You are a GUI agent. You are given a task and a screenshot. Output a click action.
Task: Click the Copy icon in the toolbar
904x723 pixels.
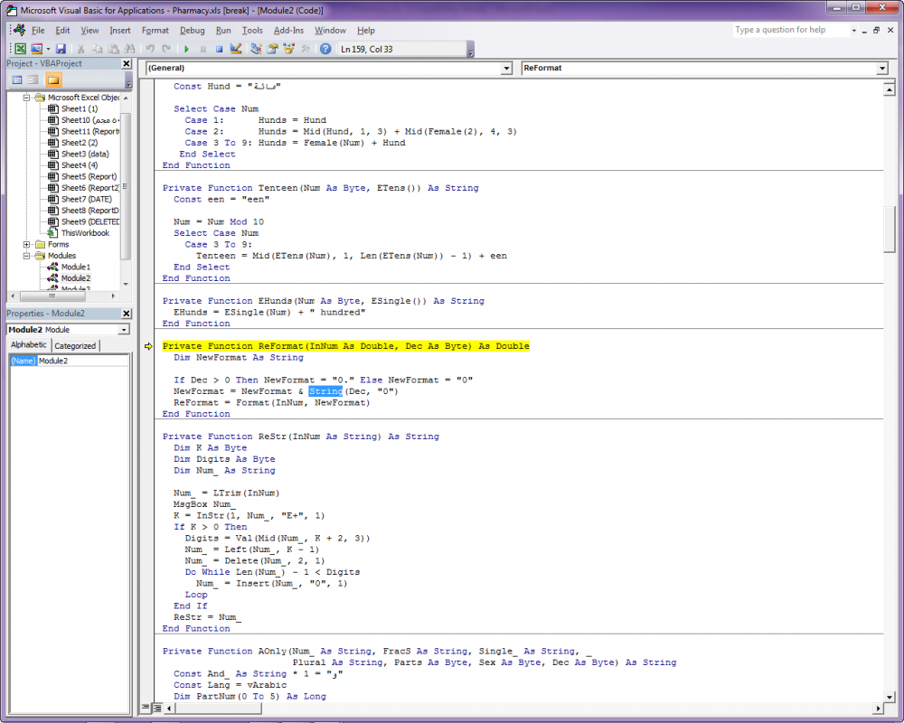[x=97, y=49]
